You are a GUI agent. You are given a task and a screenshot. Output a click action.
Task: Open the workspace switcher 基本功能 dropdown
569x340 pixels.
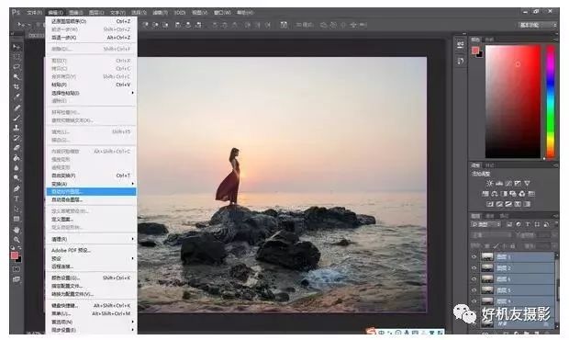[x=538, y=25]
